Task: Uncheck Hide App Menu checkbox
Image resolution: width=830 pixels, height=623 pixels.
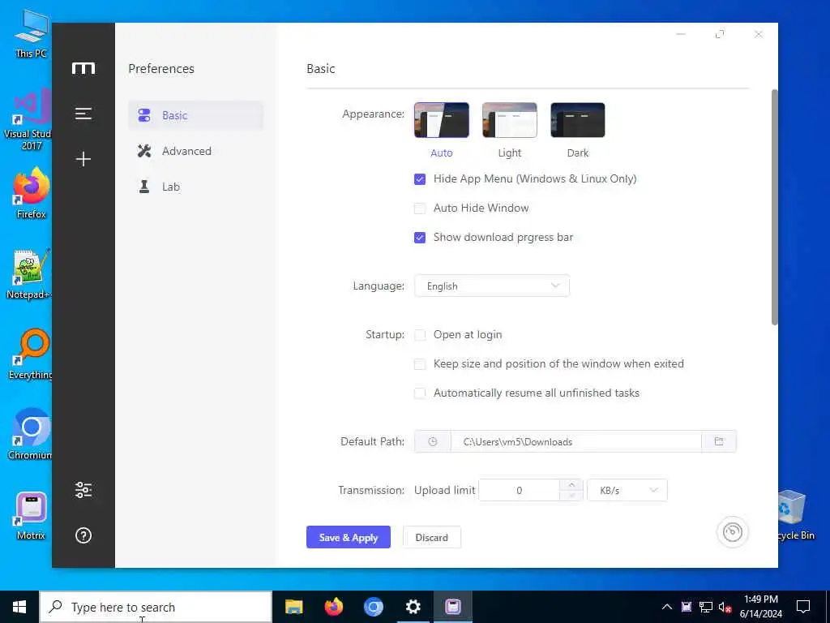Action: click(420, 179)
